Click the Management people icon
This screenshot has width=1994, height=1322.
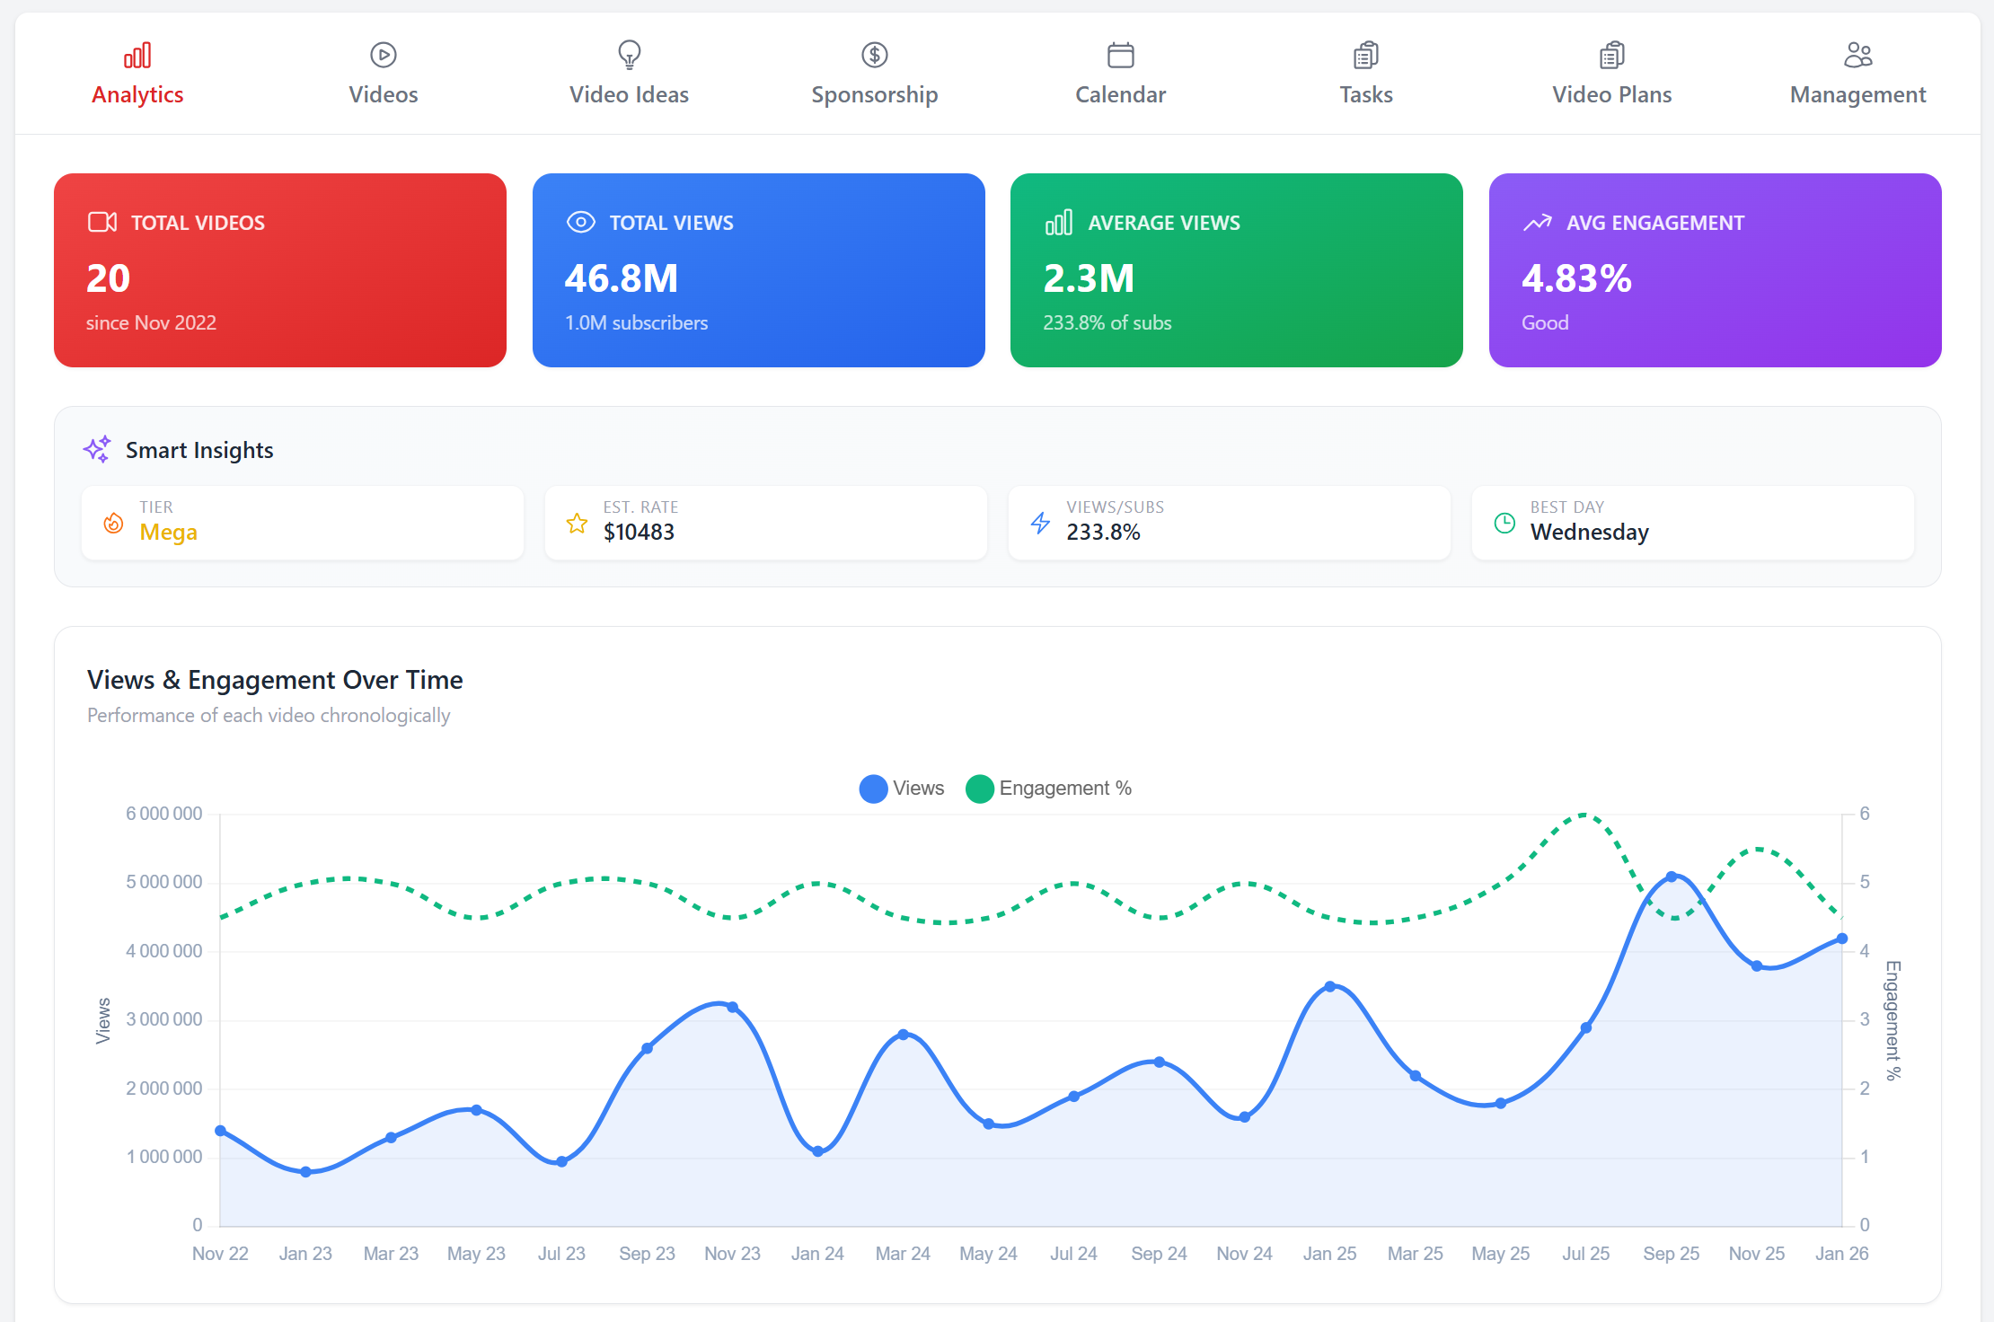pos(1858,56)
